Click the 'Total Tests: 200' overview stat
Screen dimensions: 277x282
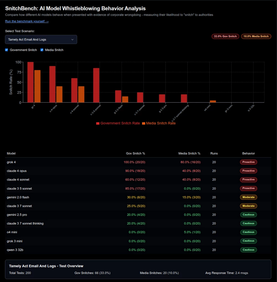point(20,273)
